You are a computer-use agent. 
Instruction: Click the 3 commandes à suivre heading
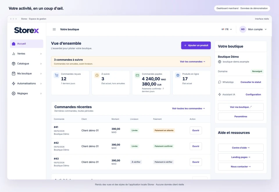(68, 60)
